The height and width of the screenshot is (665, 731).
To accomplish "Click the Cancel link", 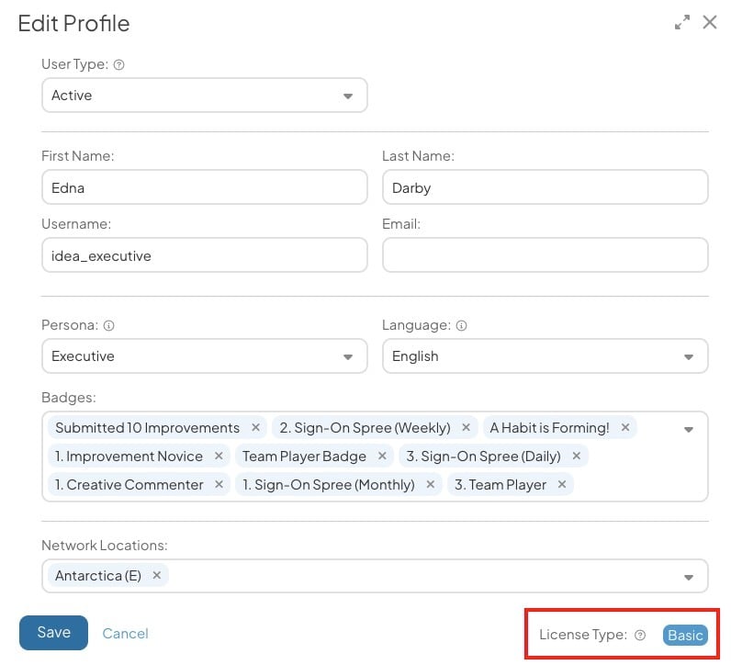I will (126, 633).
